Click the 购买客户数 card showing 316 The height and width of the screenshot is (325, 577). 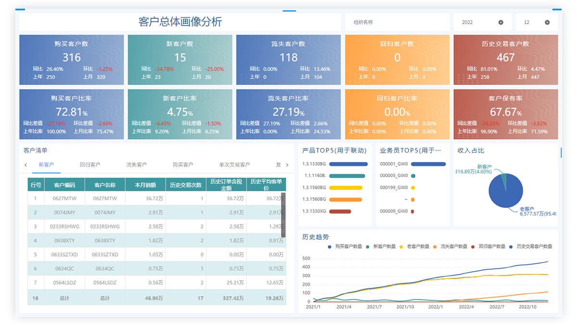pyautogui.click(x=71, y=60)
